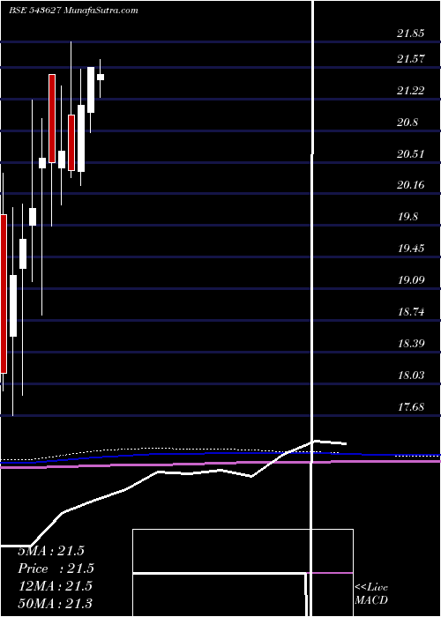441x617 pixels.
Task: Click the 12MA : 21.5 readout
Action: coord(55,586)
